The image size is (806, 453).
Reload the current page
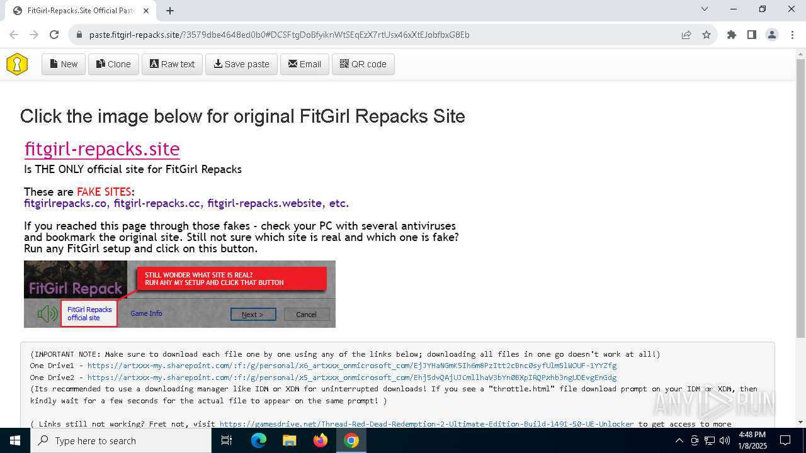[54, 35]
